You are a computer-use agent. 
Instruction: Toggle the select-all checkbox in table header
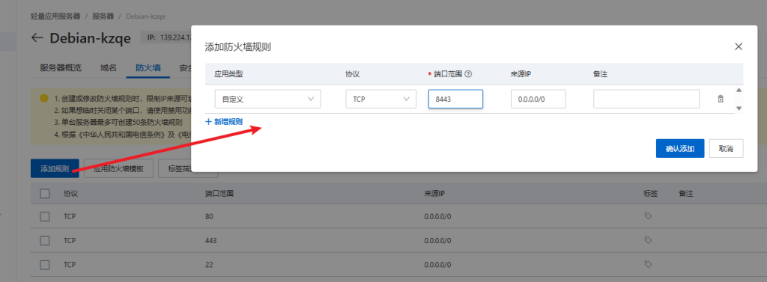click(x=45, y=194)
